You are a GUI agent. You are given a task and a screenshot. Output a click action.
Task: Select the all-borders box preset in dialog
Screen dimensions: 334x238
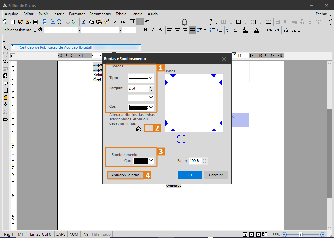point(181,139)
